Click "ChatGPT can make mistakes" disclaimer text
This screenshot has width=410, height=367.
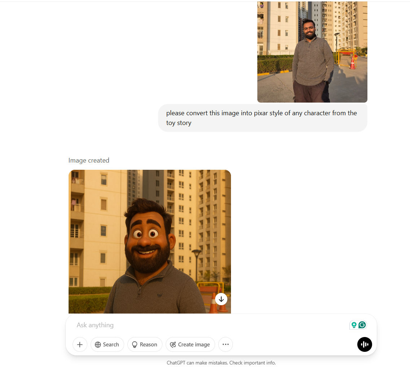pos(221,363)
